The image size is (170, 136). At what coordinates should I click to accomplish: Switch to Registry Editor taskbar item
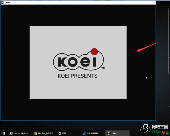pyautogui.click(x=90, y=133)
